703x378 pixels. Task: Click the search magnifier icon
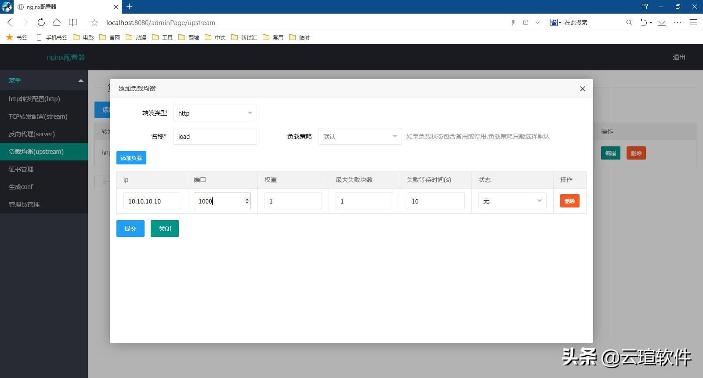pyautogui.click(x=629, y=22)
